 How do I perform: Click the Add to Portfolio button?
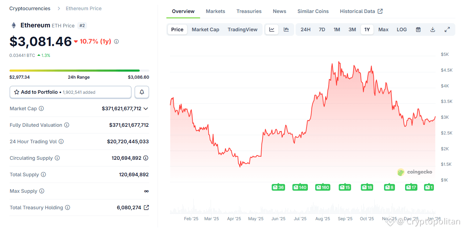(70, 92)
